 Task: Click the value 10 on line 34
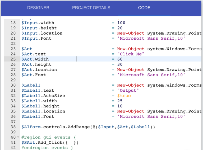click(x=120, y=106)
